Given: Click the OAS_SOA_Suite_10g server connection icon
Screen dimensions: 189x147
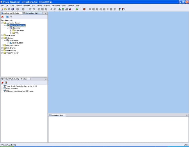Looking at the screenshot, I should [x=8, y=25].
